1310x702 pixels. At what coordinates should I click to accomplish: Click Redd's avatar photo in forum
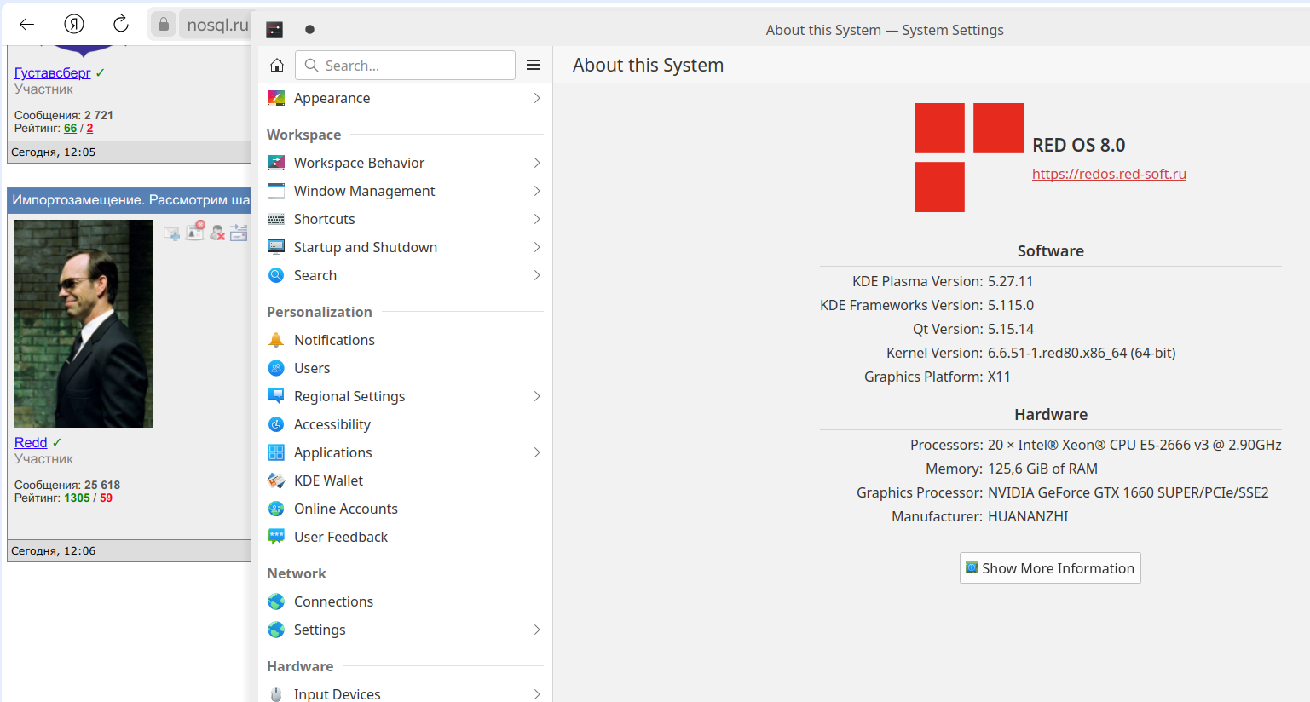pyautogui.click(x=84, y=324)
